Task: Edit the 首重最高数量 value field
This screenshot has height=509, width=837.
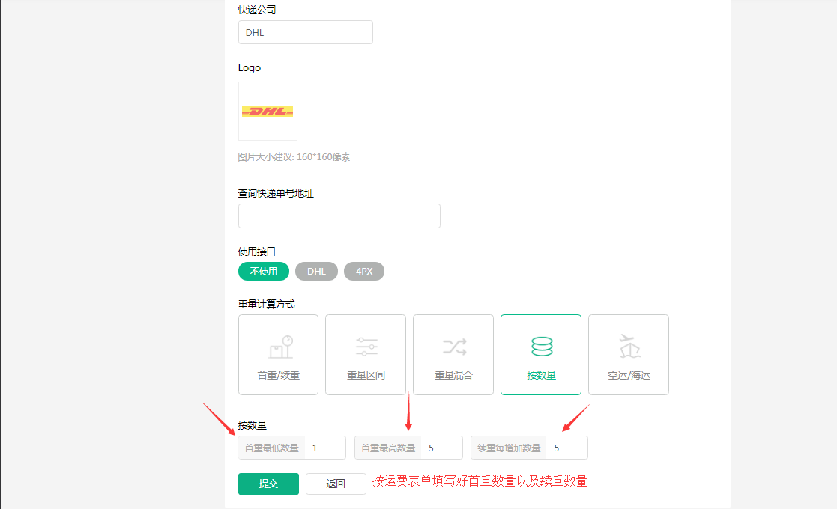Action: pos(441,448)
